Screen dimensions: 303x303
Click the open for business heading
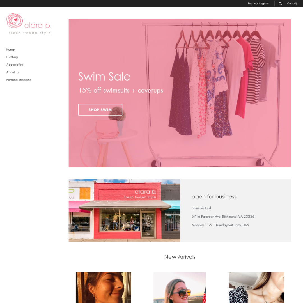point(214,196)
